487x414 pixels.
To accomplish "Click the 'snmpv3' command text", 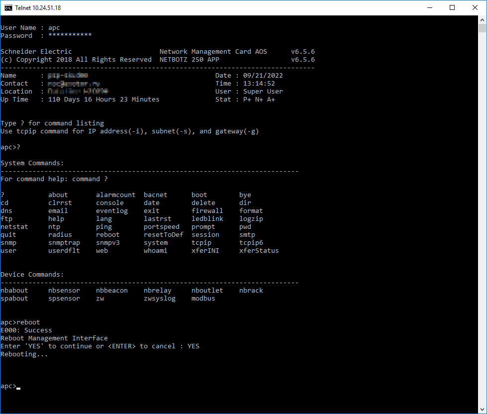I will pyautogui.click(x=108, y=242).
